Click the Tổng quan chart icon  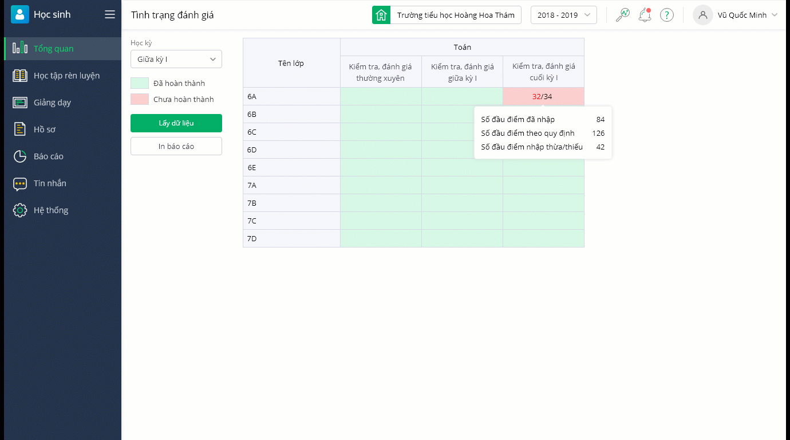[x=20, y=48]
